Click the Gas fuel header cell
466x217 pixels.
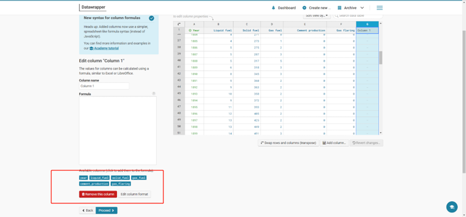tap(272, 30)
